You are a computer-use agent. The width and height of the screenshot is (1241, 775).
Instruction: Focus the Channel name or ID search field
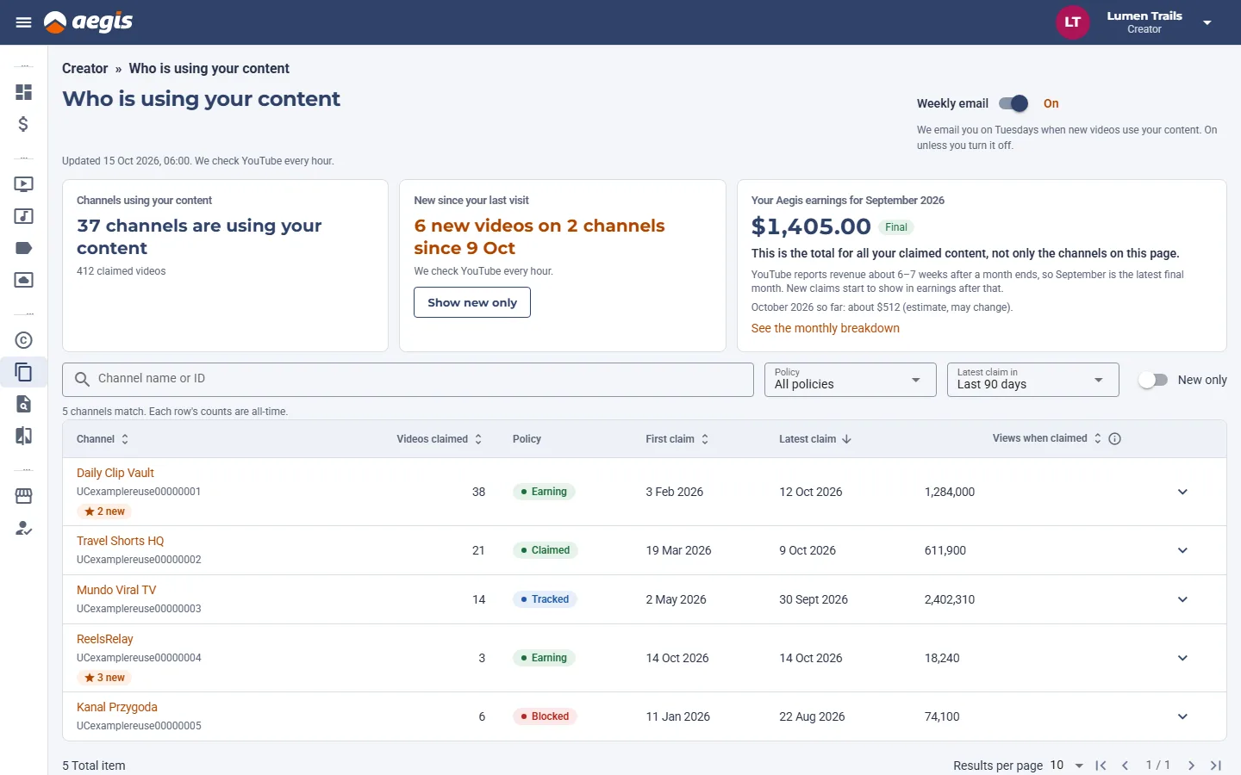click(x=408, y=380)
